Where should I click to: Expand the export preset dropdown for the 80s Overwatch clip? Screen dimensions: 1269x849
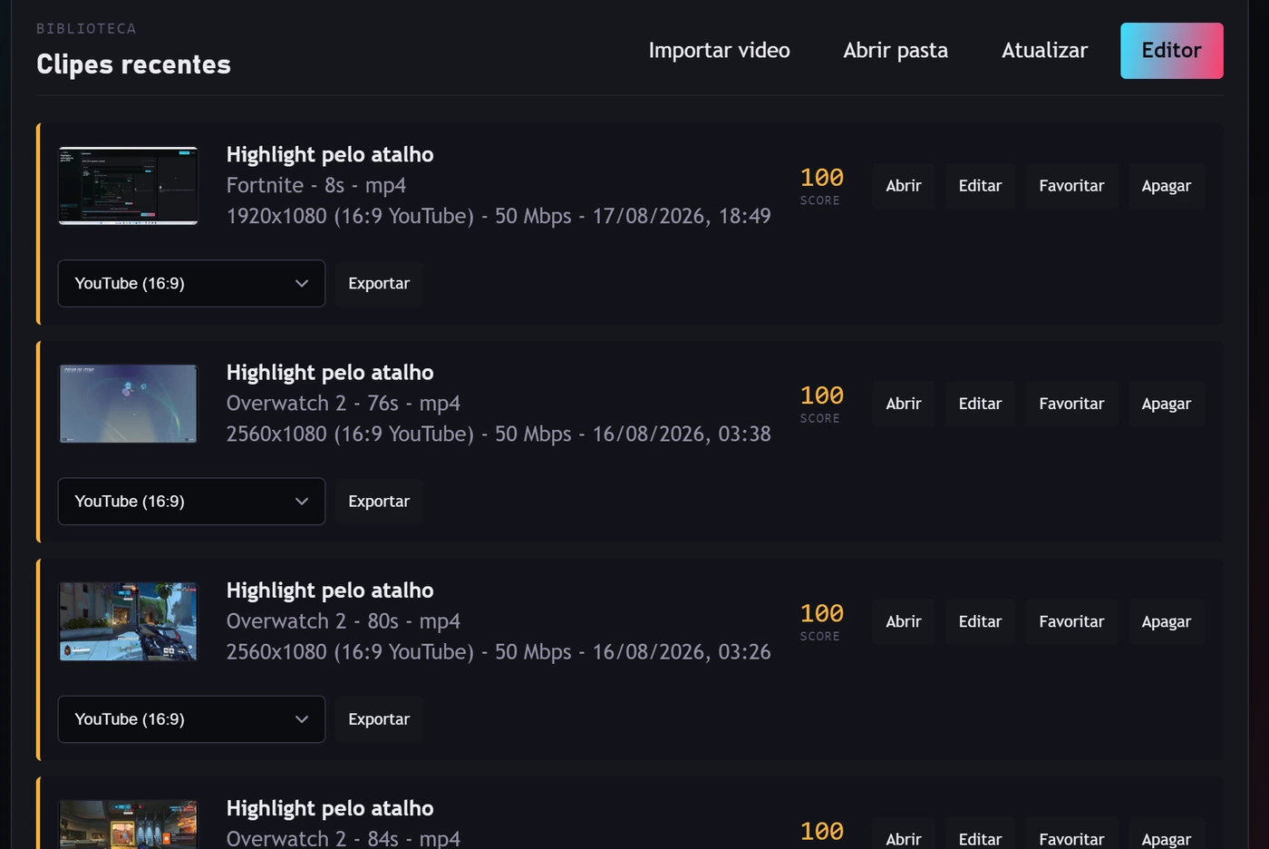(191, 718)
